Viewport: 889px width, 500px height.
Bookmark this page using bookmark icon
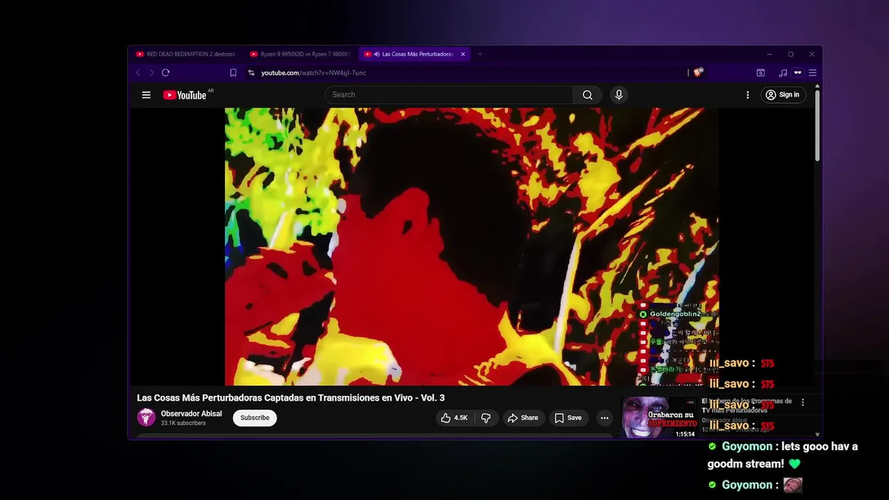233,73
